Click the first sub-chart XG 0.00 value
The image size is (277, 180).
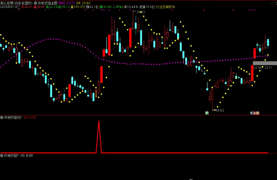pos(30,117)
